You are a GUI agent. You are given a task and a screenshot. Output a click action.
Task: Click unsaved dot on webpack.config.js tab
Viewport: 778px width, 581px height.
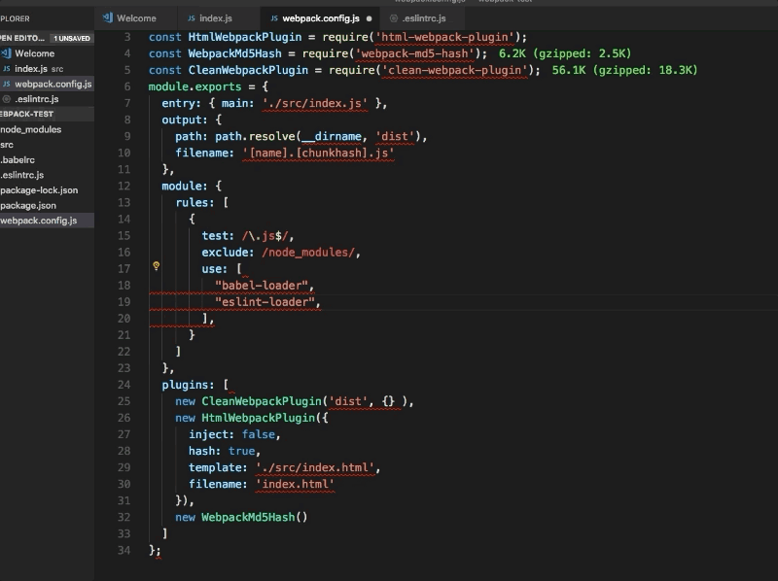(x=369, y=18)
